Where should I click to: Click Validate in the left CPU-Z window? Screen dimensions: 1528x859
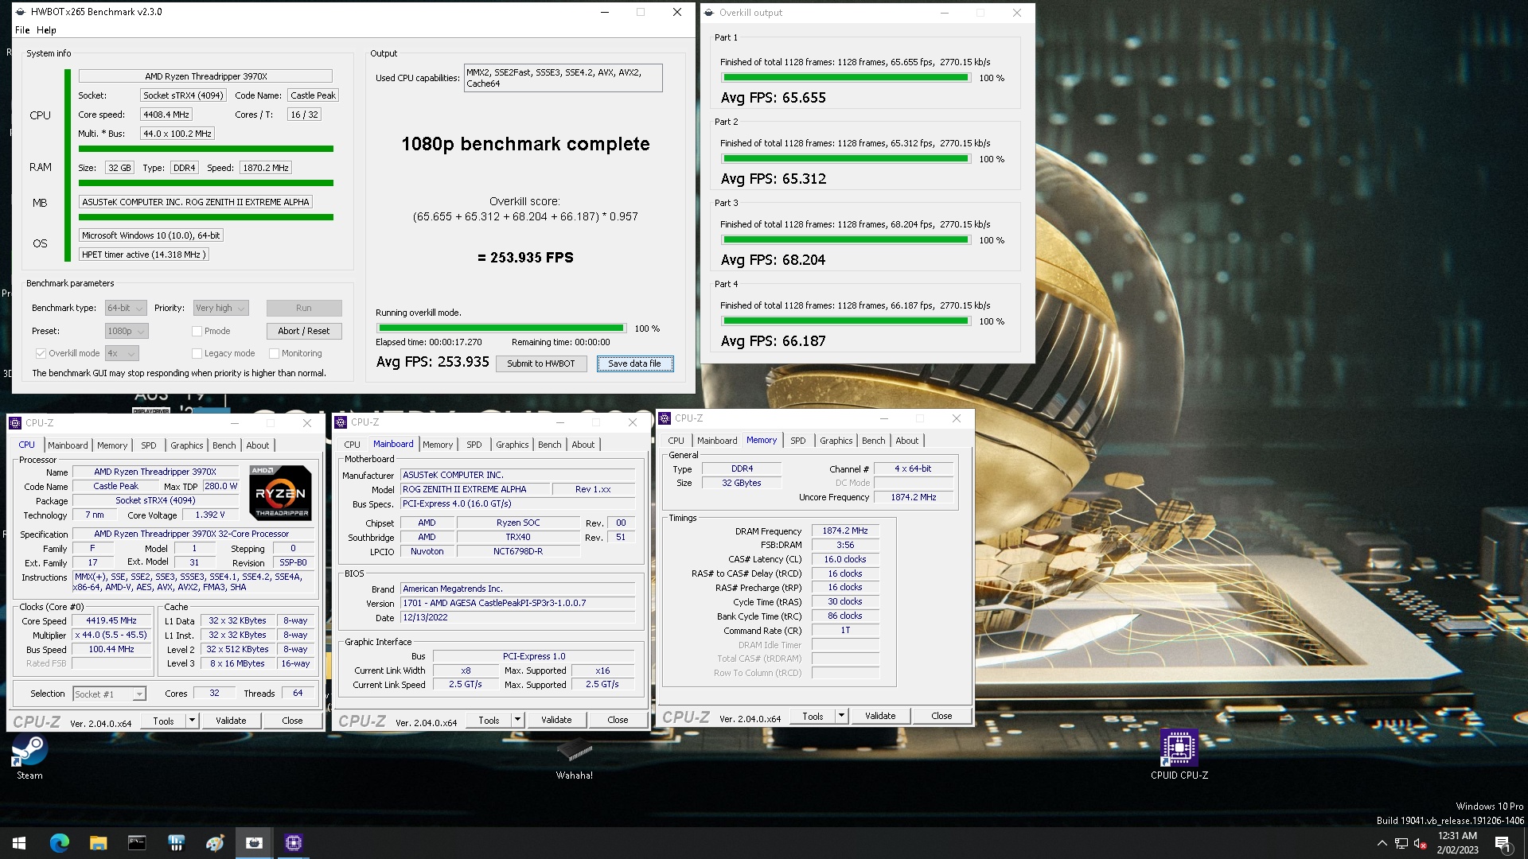(x=231, y=721)
